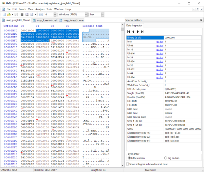Select the GUID row in Data inspector

(164, 129)
